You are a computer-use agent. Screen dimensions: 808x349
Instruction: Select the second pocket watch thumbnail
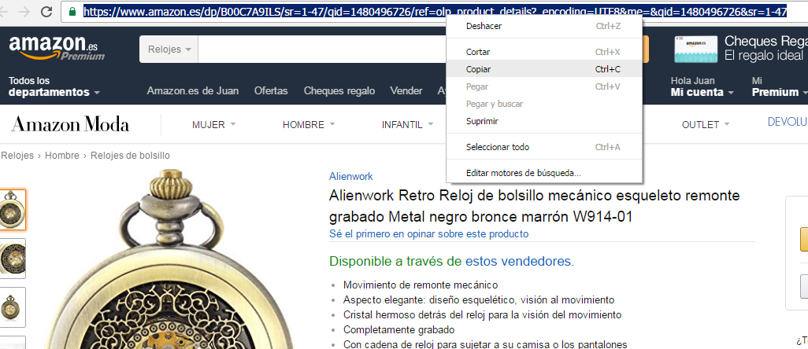13,259
